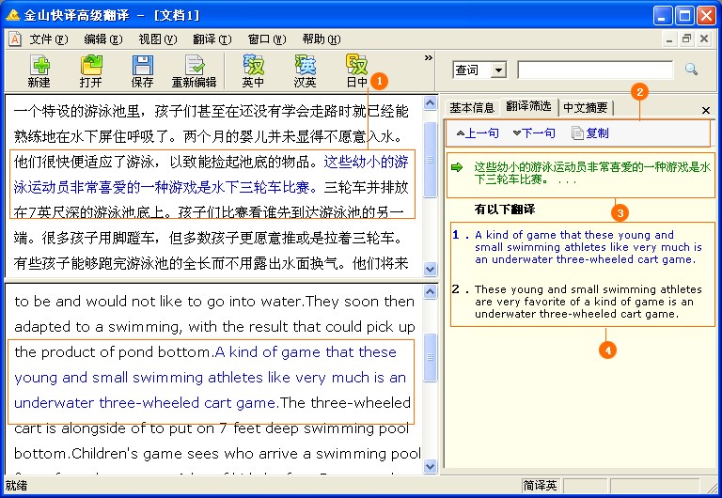Viewport: 722px width, 498px height.
Task: Click the 重新编辑 (Re-edit) toolbar icon
Action: pyautogui.click(x=194, y=70)
